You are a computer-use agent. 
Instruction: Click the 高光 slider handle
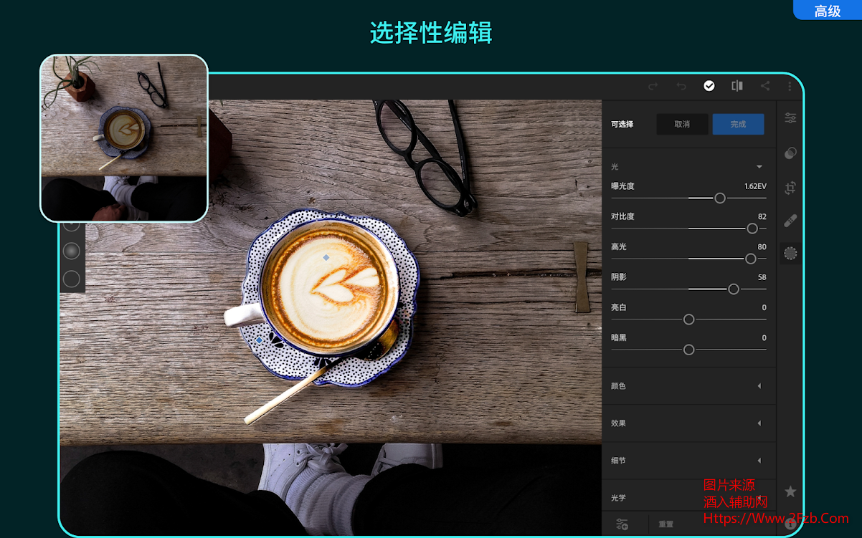pyautogui.click(x=751, y=259)
